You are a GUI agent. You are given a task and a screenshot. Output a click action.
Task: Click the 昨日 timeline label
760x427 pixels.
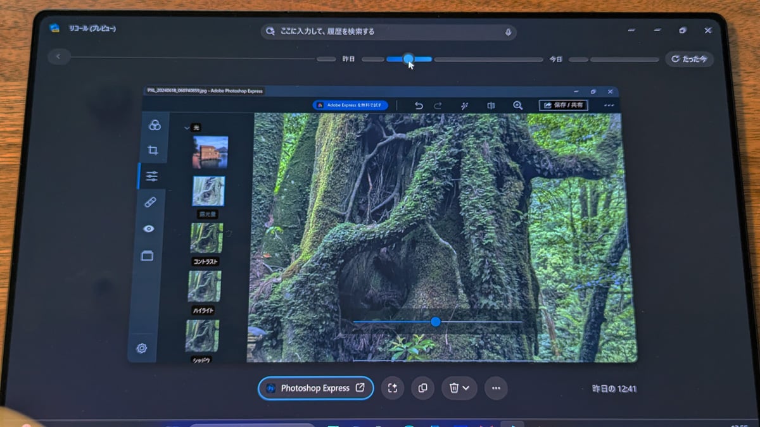pos(348,59)
